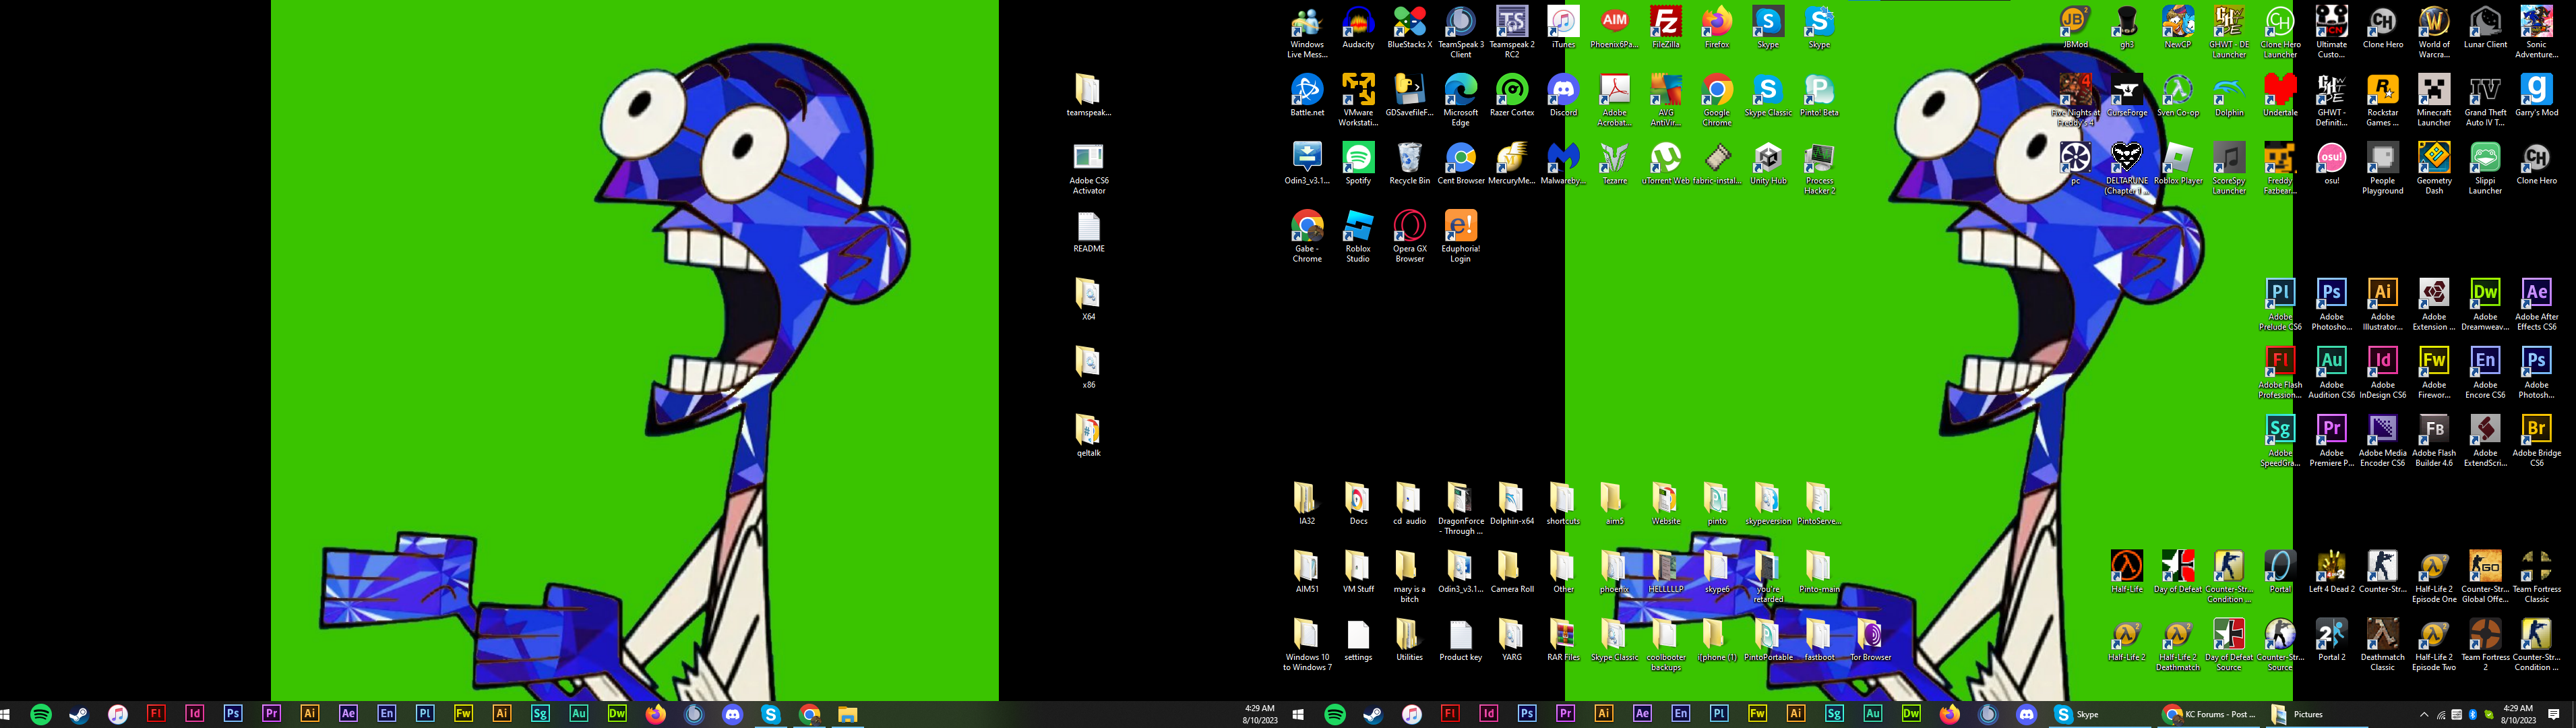Open Adobe Bridge CS6 shortcut

pyautogui.click(x=2536, y=439)
